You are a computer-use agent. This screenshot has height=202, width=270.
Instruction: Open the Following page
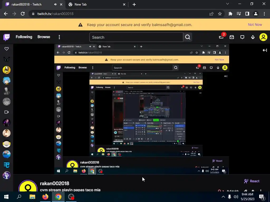click(24, 37)
